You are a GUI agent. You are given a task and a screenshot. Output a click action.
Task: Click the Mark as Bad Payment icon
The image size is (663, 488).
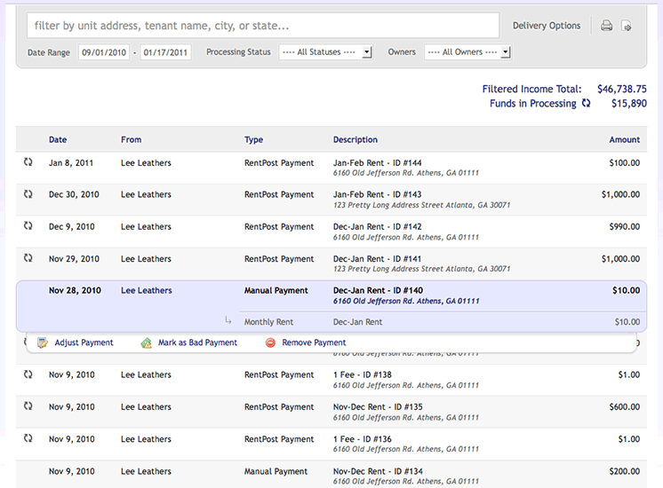pyautogui.click(x=147, y=342)
